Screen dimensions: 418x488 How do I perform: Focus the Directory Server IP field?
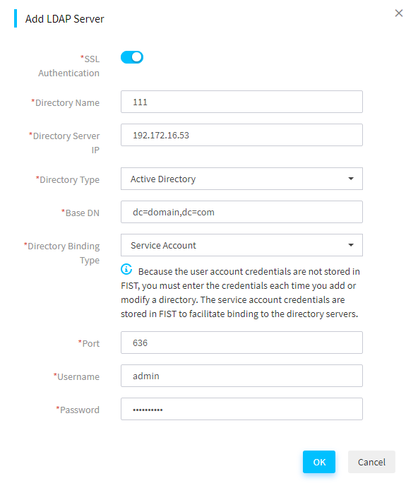click(x=241, y=135)
